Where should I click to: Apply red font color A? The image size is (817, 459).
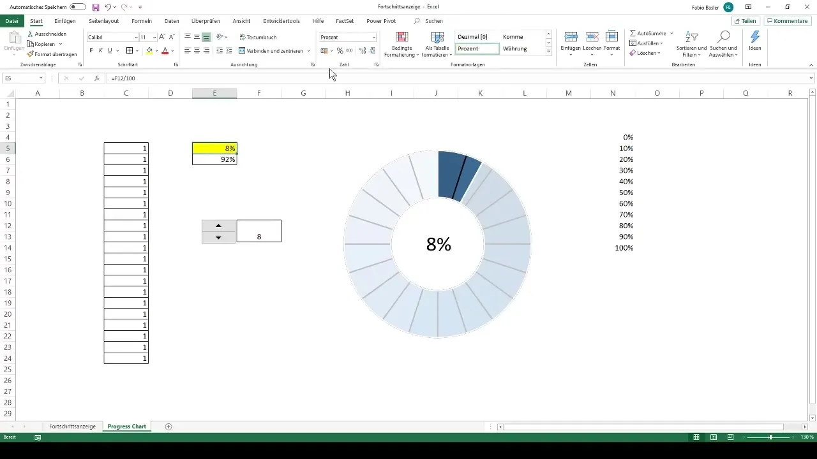(165, 50)
